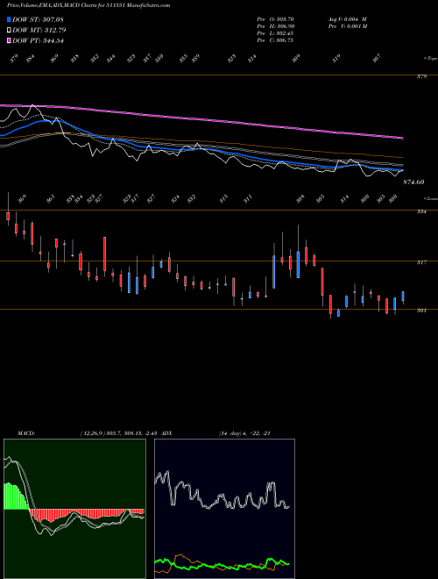Click the 'Avg V: 0.004 M' value
This screenshot has width=438, height=579.
tap(347, 19)
